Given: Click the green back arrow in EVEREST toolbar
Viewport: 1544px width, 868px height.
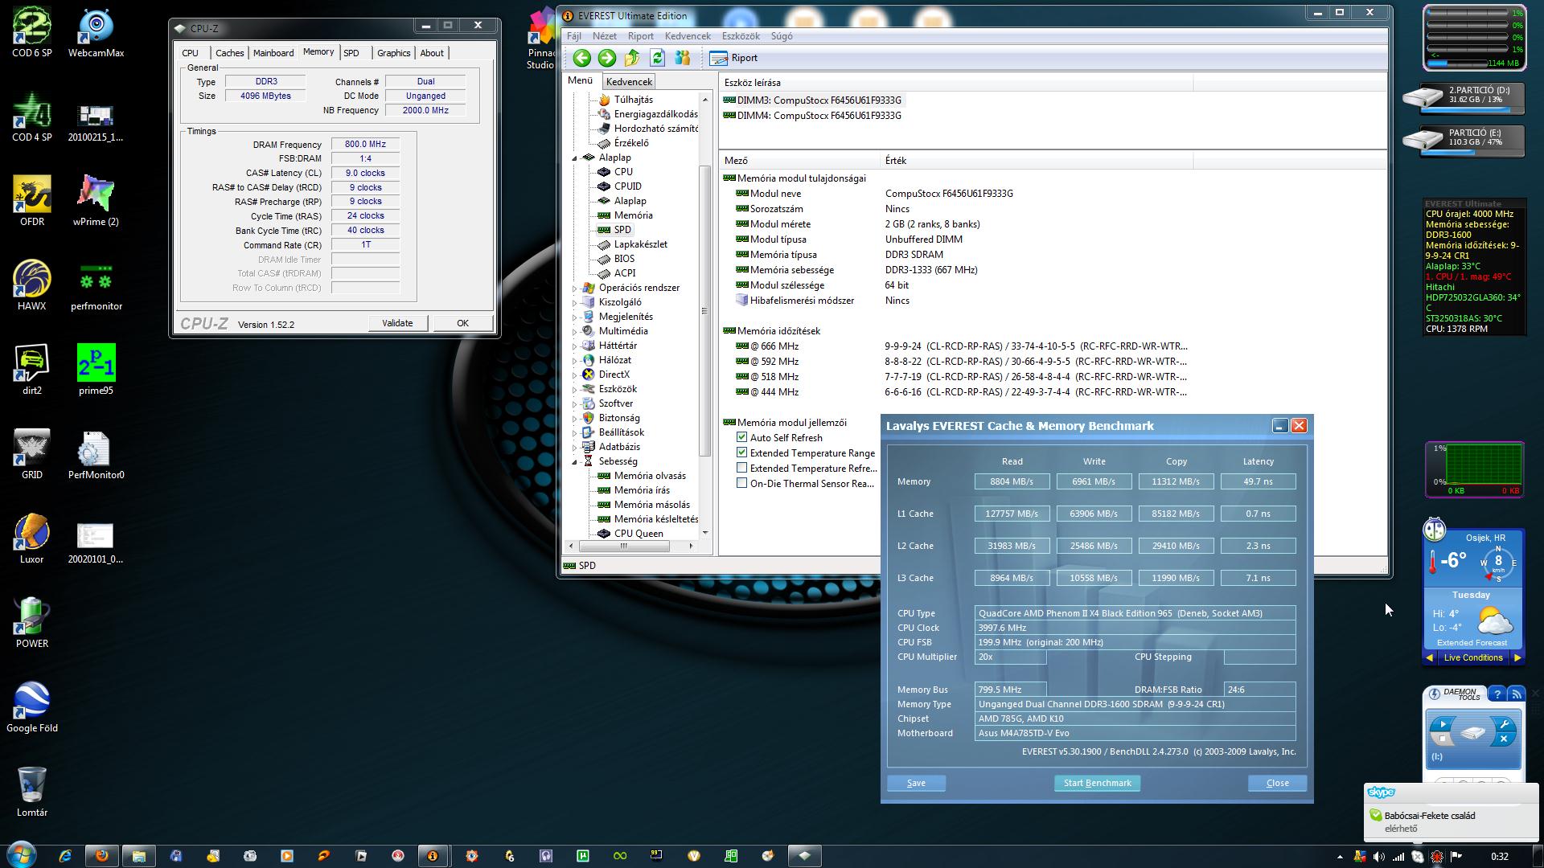Looking at the screenshot, I should pyautogui.click(x=582, y=58).
